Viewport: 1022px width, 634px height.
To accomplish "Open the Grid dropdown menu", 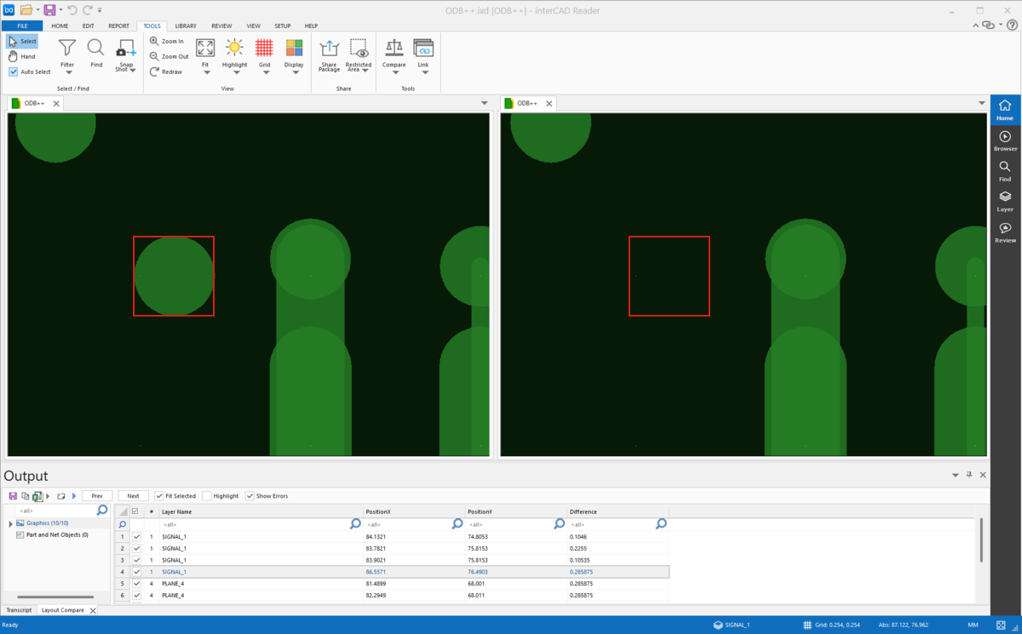I will coord(264,72).
